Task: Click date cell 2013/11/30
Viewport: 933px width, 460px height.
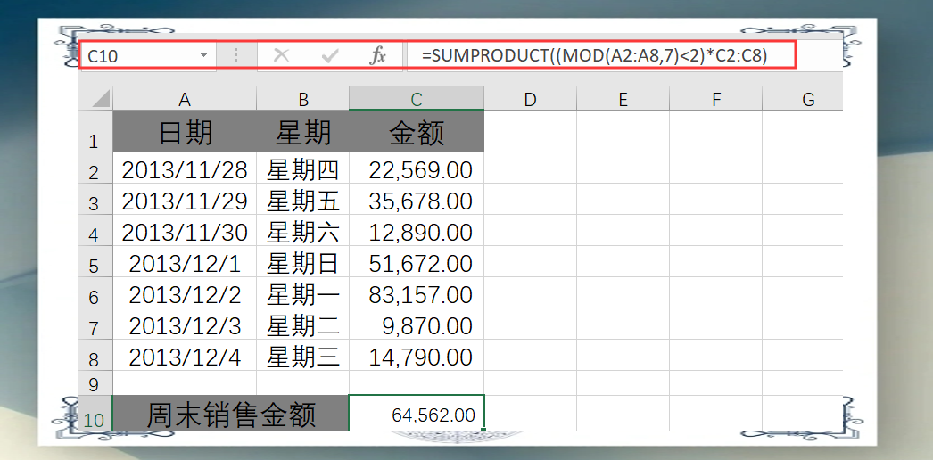Action: tap(185, 231)
